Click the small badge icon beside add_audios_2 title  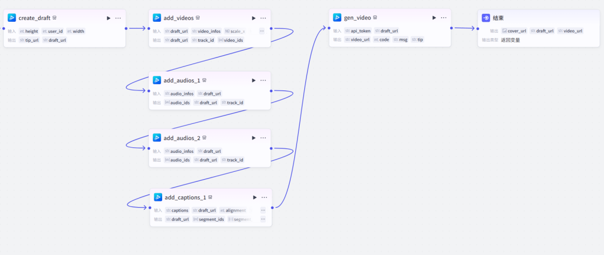[x=205, y=138]
